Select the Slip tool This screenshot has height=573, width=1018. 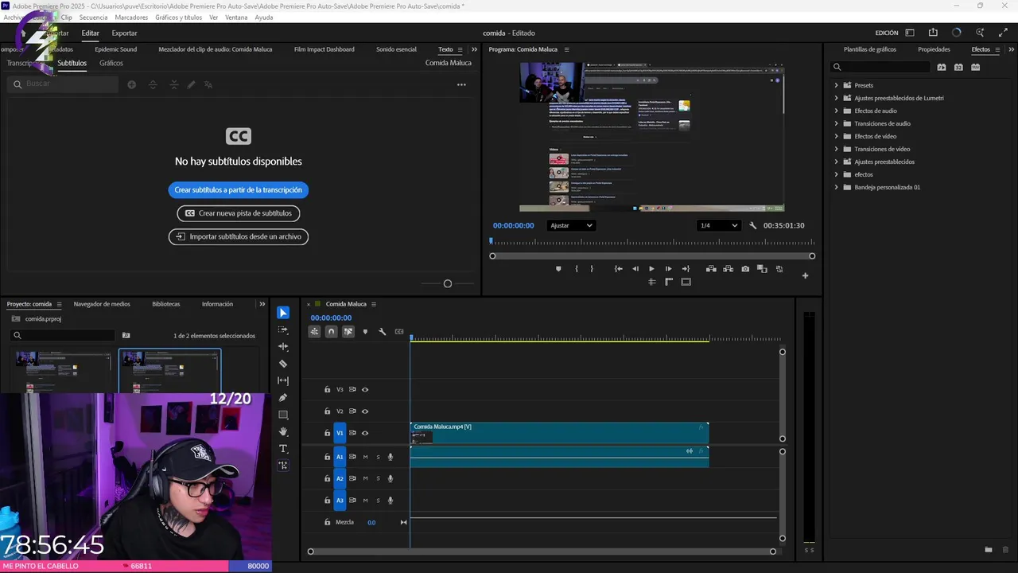pos(283,380)
